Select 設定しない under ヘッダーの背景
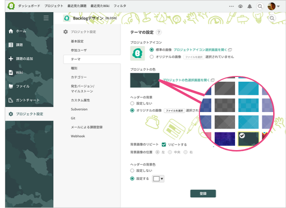The image size is (286, 208). click(132, 104)
